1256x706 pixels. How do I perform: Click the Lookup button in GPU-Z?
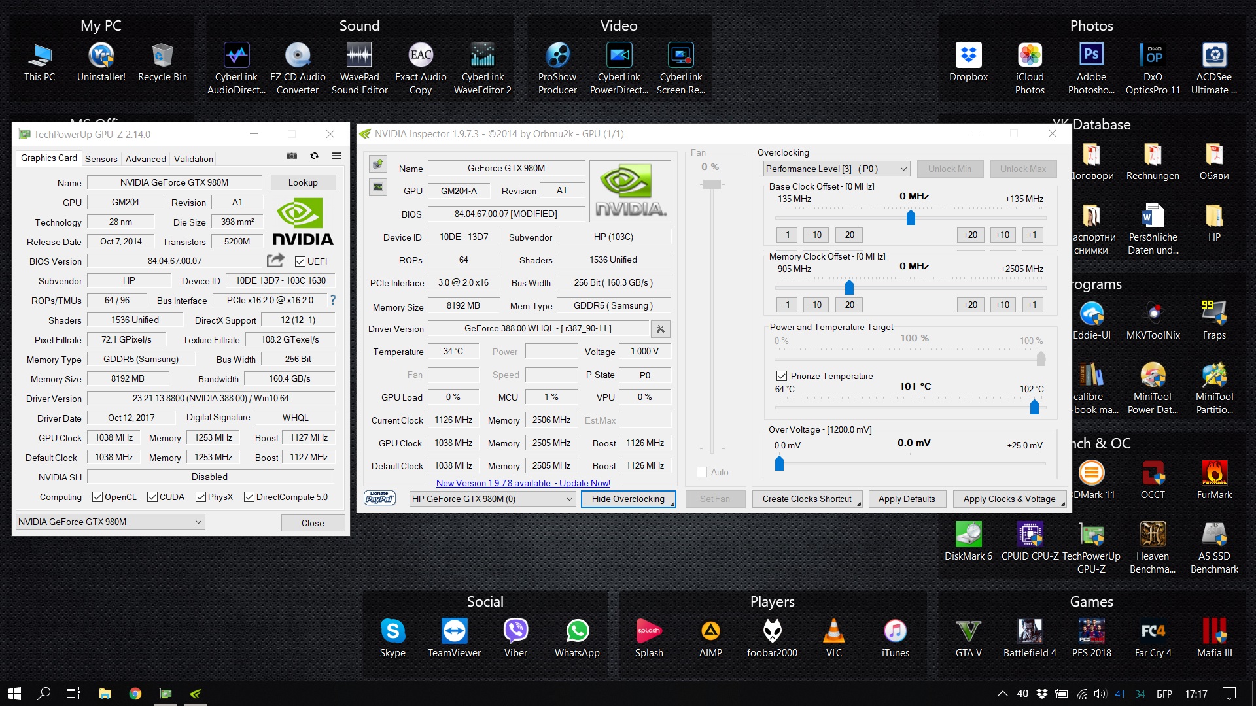pyautogui.click(x=303, y=182)
